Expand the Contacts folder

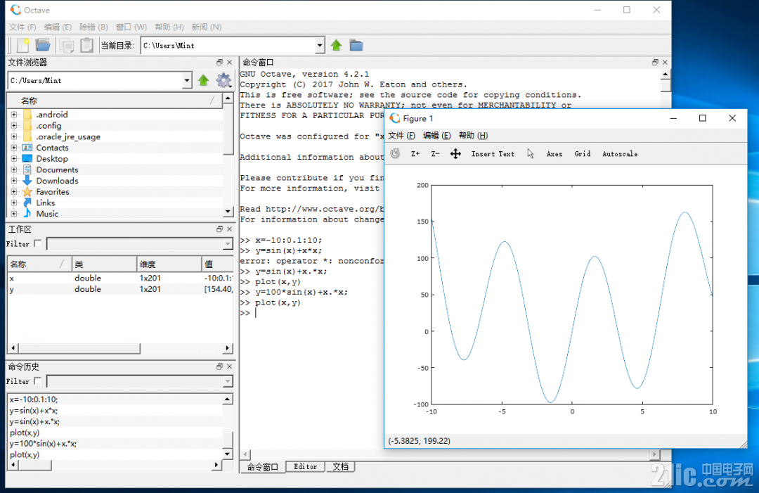[14, 148]
